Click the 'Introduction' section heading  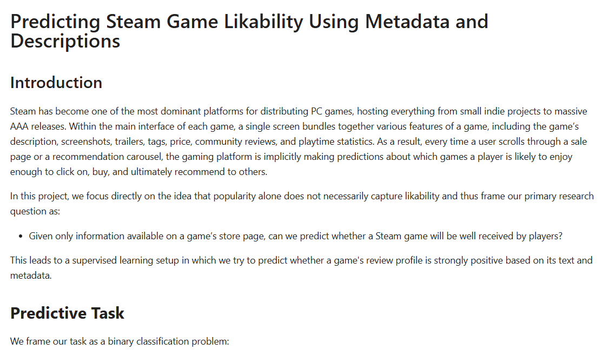pos(56,83)
